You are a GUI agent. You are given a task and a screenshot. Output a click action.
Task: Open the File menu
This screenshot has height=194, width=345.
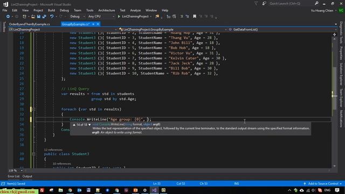click(5, 10)
